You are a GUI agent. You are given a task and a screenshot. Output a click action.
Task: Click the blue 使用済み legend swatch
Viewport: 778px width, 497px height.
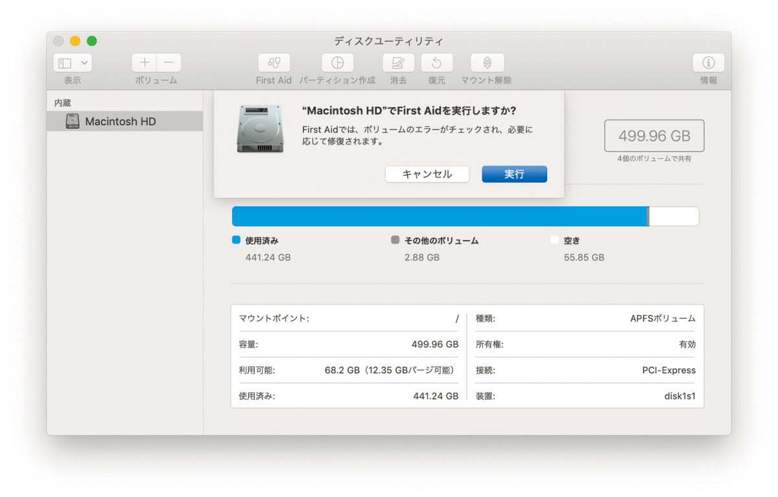click(236, 240)
